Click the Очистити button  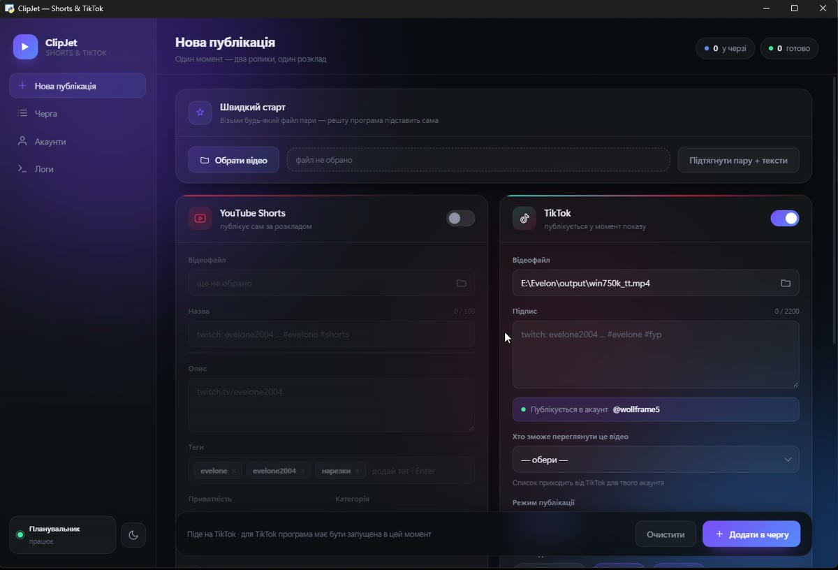666,534
